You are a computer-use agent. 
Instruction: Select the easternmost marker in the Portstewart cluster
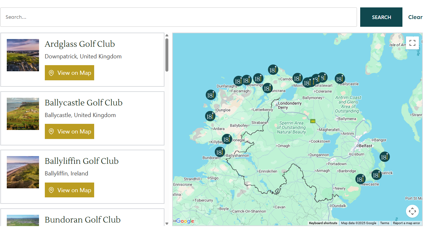[x=322, y=77]
